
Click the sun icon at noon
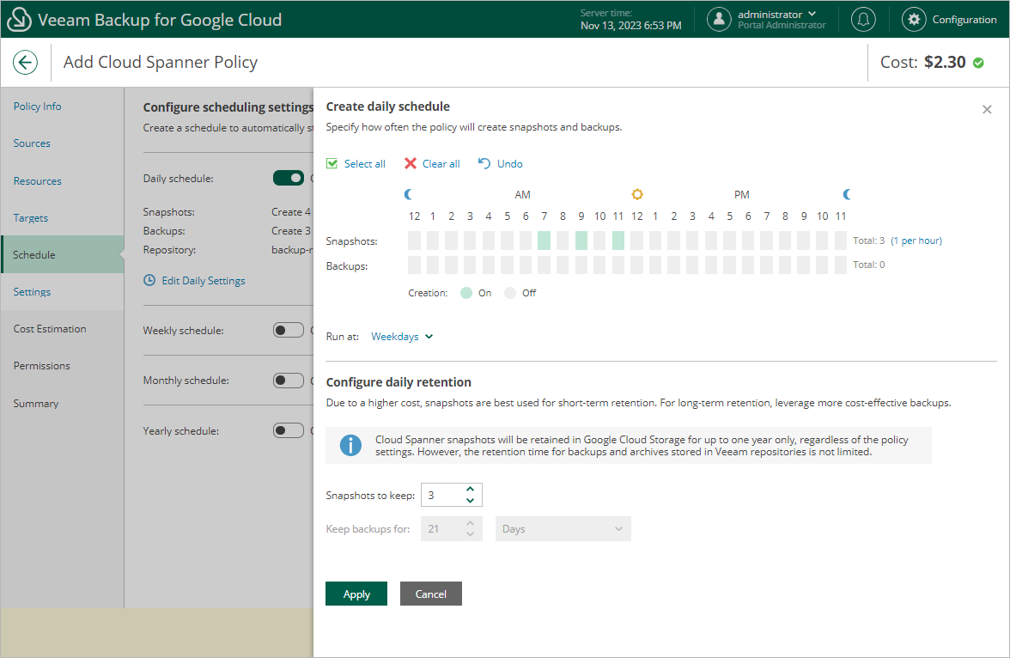point(637,194)
